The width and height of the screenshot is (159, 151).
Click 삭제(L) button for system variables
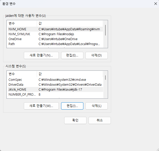(x=97, y=106)
